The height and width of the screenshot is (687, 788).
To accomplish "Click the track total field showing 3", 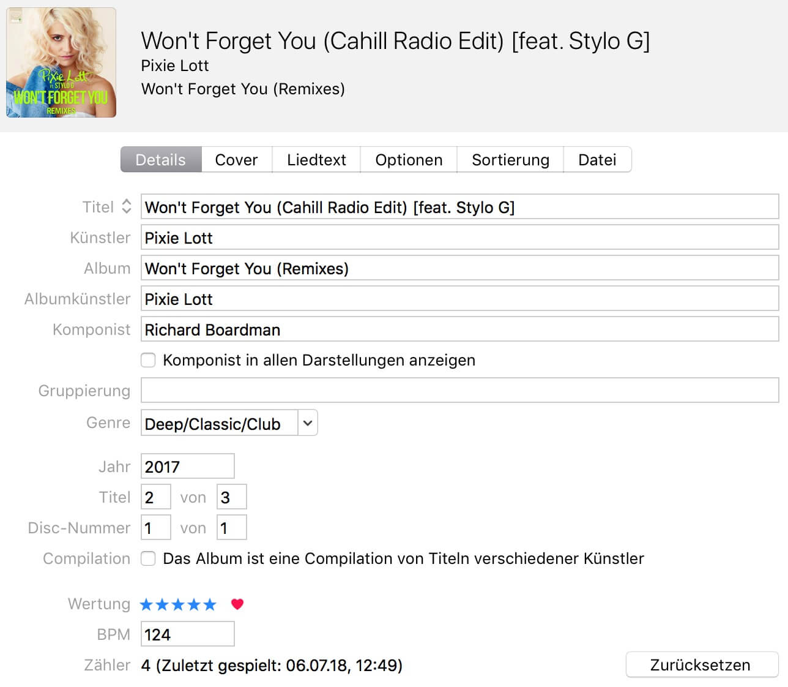I will [232, 497].
